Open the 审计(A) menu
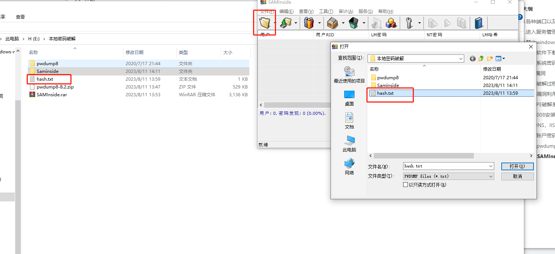This screenshot has width=555, height=254. coord(346,11)
